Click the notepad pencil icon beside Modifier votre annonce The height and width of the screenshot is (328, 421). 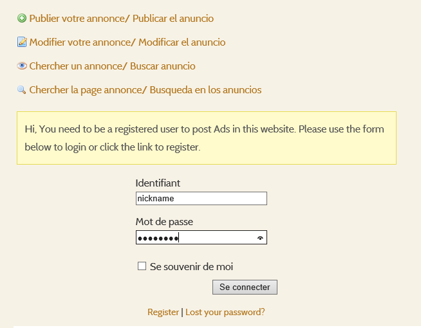tap(22, 42)
